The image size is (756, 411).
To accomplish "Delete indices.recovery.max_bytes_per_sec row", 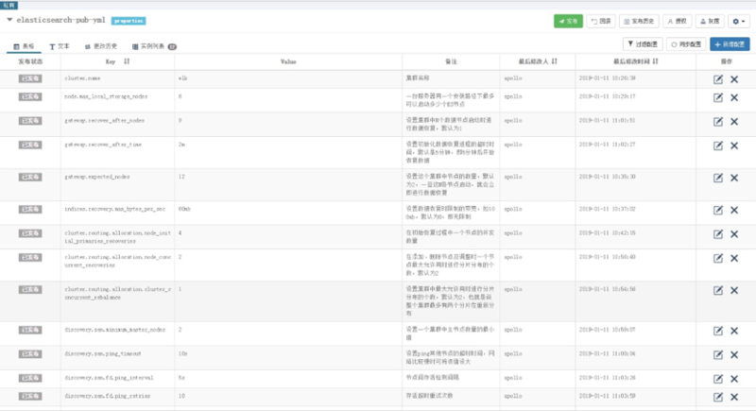I will (x=734, y=210).
